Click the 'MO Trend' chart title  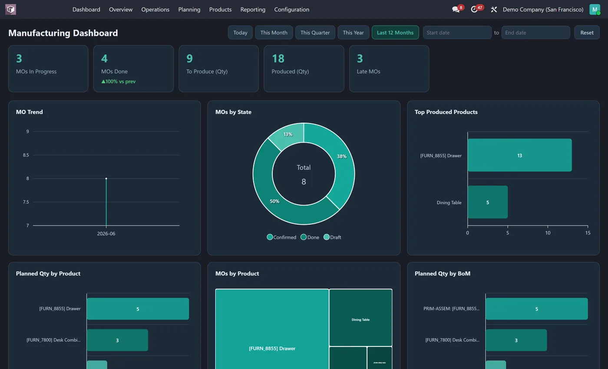30,112
